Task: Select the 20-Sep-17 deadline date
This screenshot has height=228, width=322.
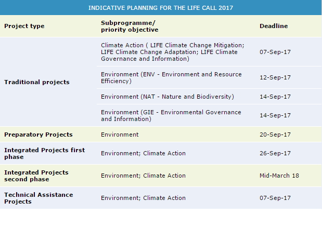Action: point(275,135)
